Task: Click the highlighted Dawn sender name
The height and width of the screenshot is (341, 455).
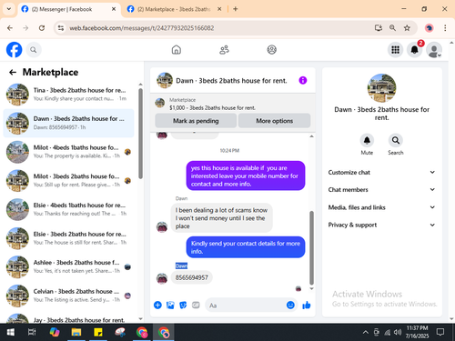Action: [x=181, y=266]
